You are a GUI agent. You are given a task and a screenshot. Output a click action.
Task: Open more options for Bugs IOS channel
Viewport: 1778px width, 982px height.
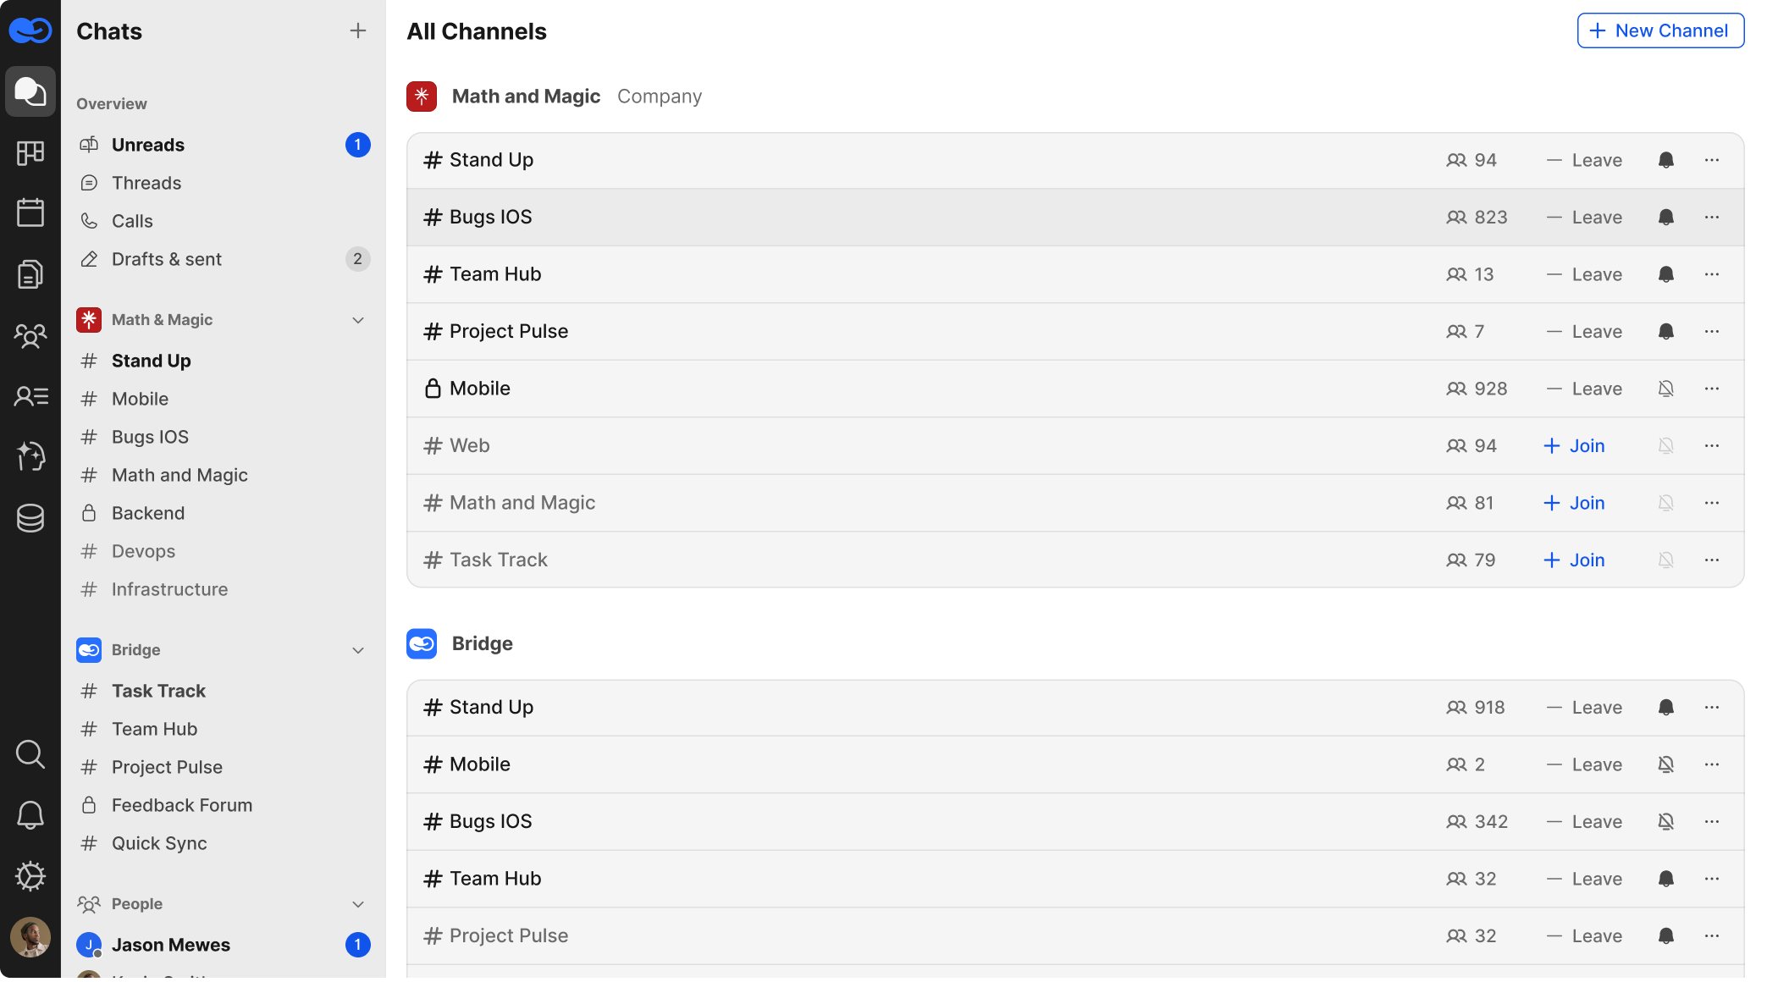point(1711,218)
